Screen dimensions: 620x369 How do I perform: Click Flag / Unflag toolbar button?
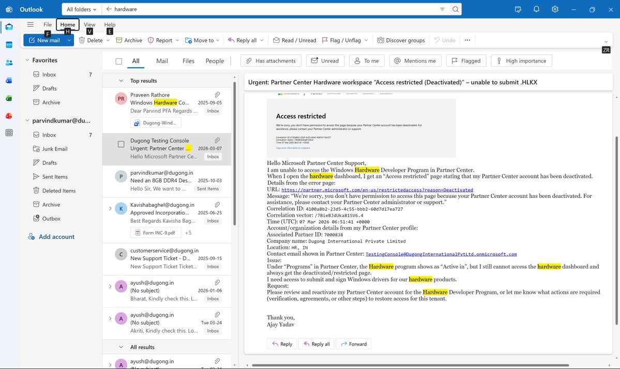pyautogui.click(x=341, y=40)
